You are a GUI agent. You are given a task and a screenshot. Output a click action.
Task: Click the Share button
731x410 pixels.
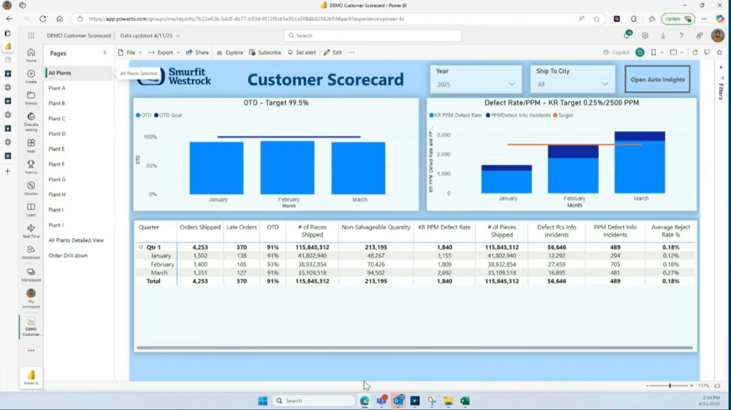coord(197,53)
